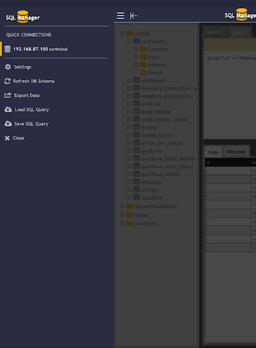Image resolution: width=256 pixels, height=348 pixels.
Task: Click the cloud download icon
Action: [x=8, y=109]
